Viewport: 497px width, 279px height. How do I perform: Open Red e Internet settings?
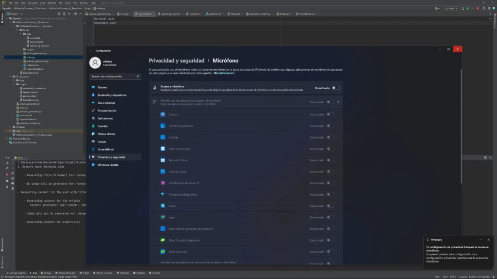[115, 103]
